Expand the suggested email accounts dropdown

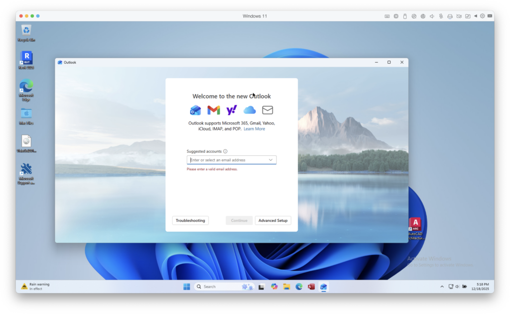271,160
